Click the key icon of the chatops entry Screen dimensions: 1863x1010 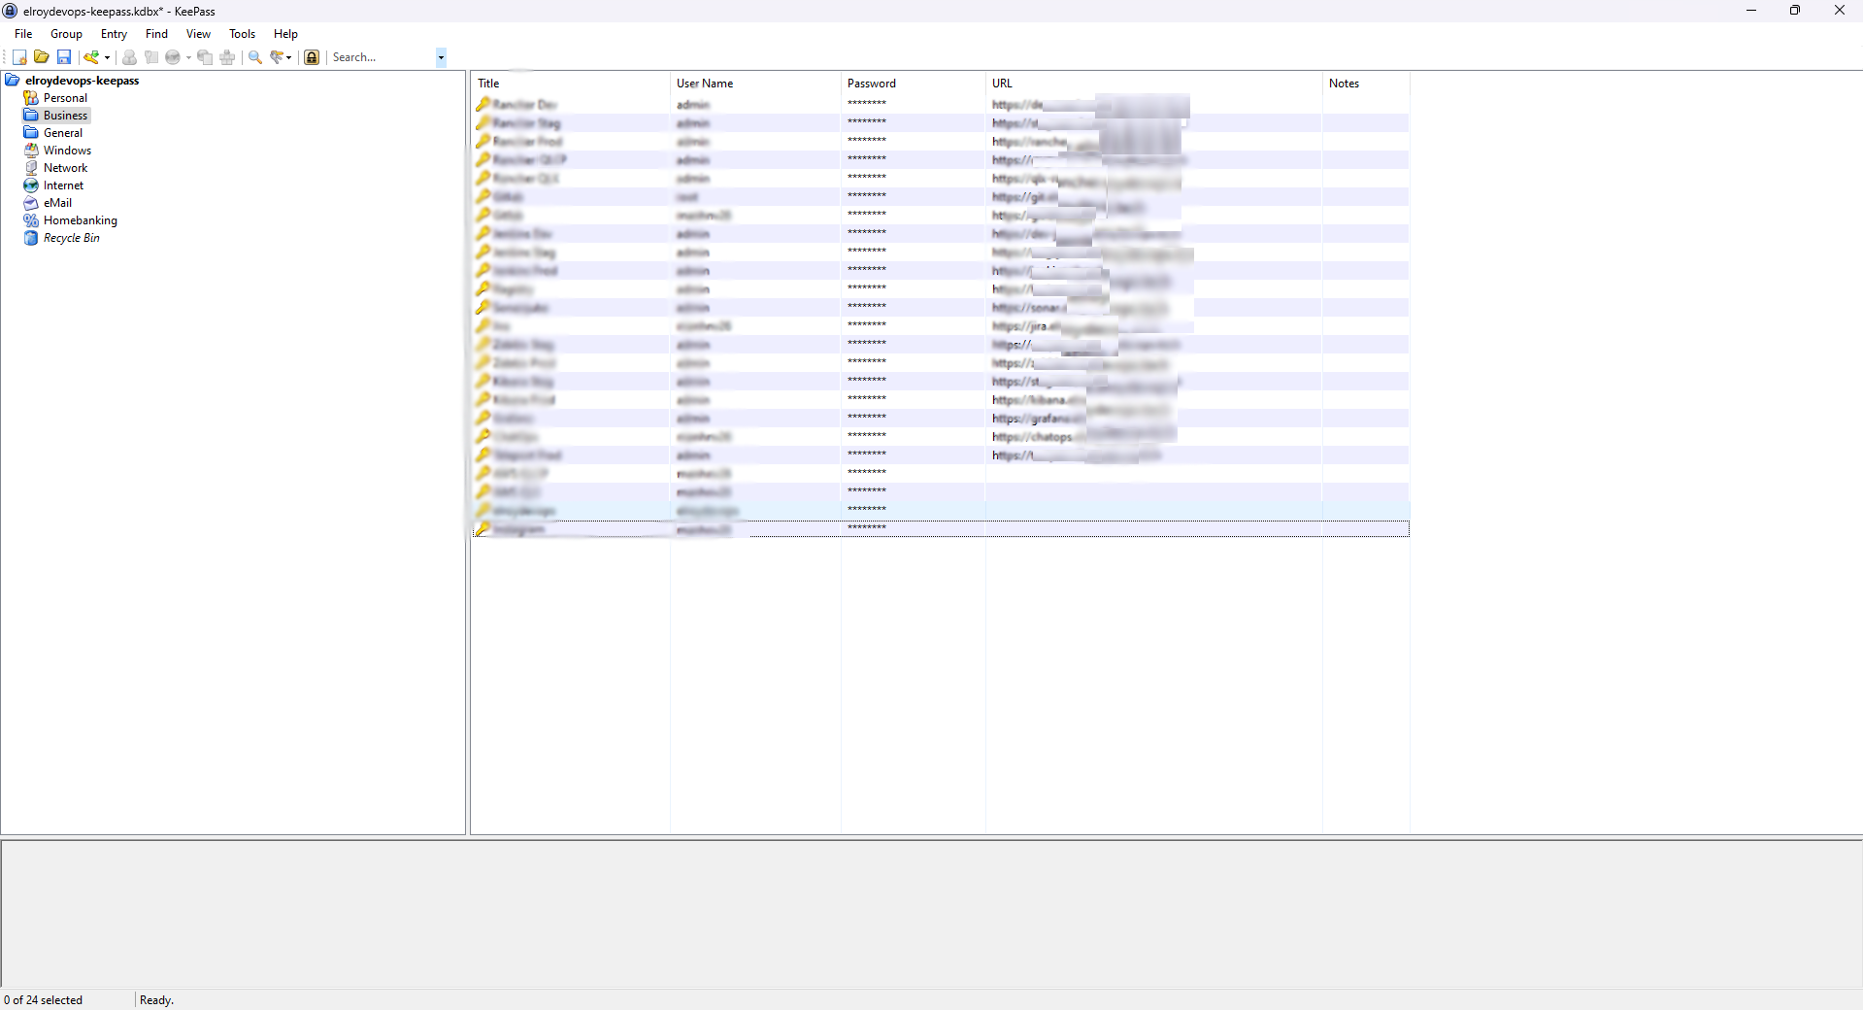pos(482,436)
